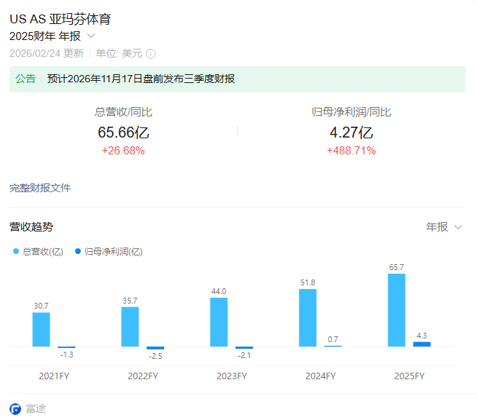
Task: Click the 2024FY revenue bar 51.8
Action: pyautogui.click(x=307, y=317)
